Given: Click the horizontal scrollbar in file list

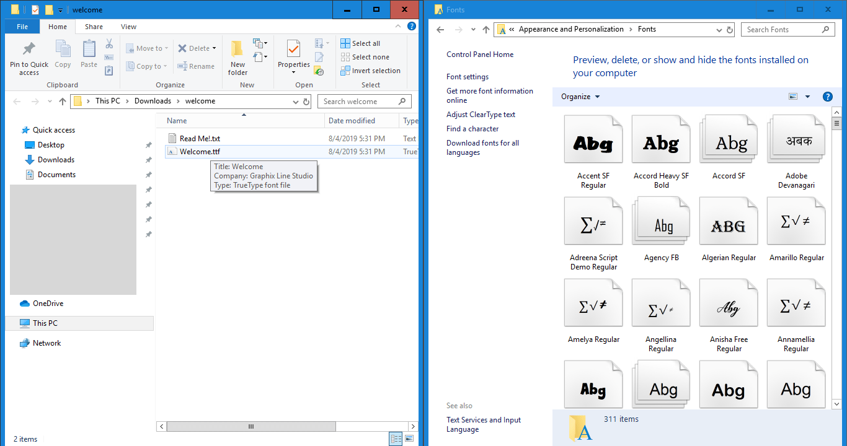Looking at the screenshot, I should [251, 426].
